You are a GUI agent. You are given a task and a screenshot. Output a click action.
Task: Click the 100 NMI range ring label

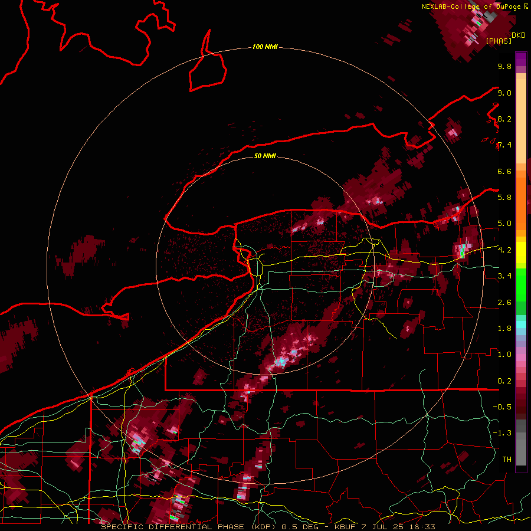click(x=265, y=47)
